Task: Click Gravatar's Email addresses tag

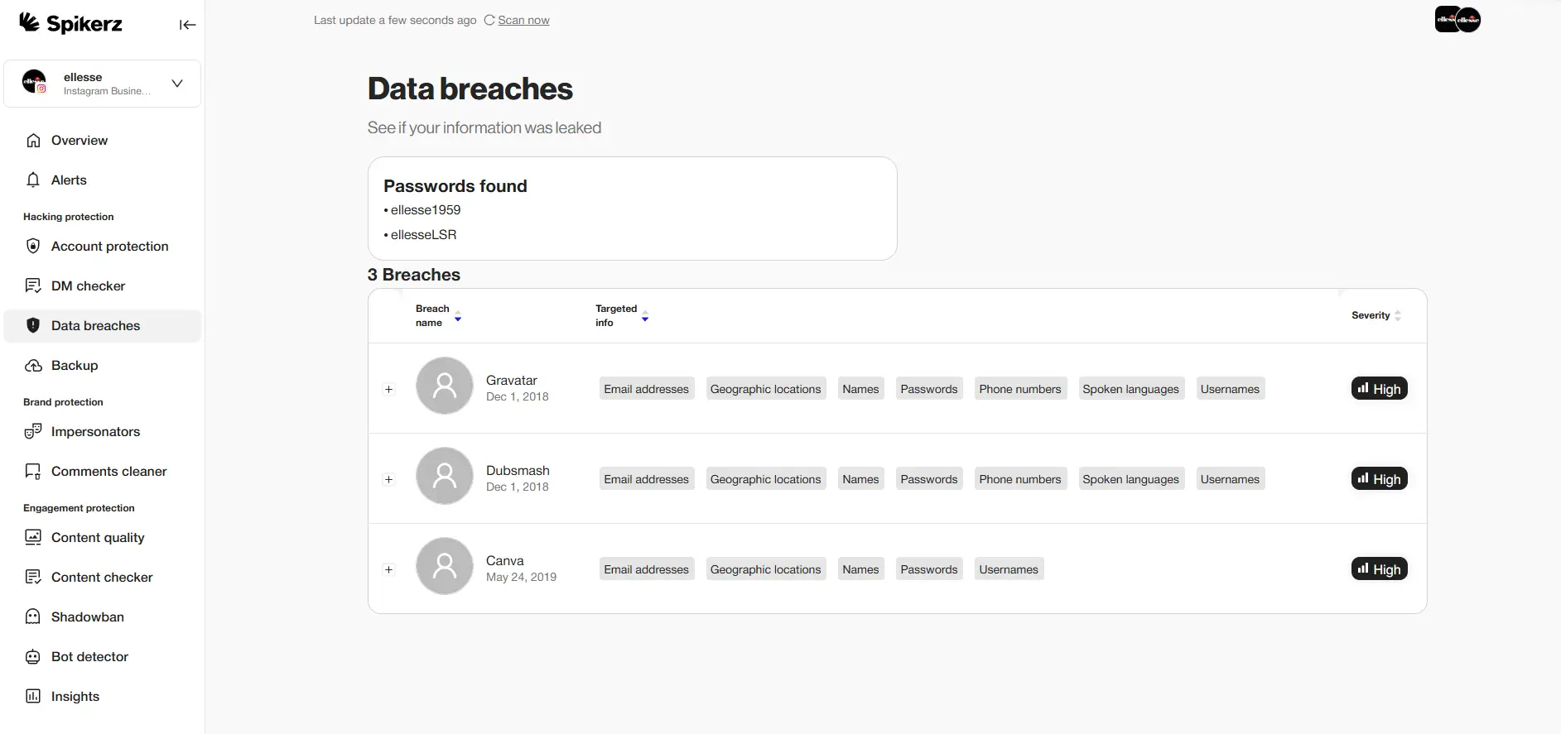Action: pyautogui.click(x=647, y=389)
